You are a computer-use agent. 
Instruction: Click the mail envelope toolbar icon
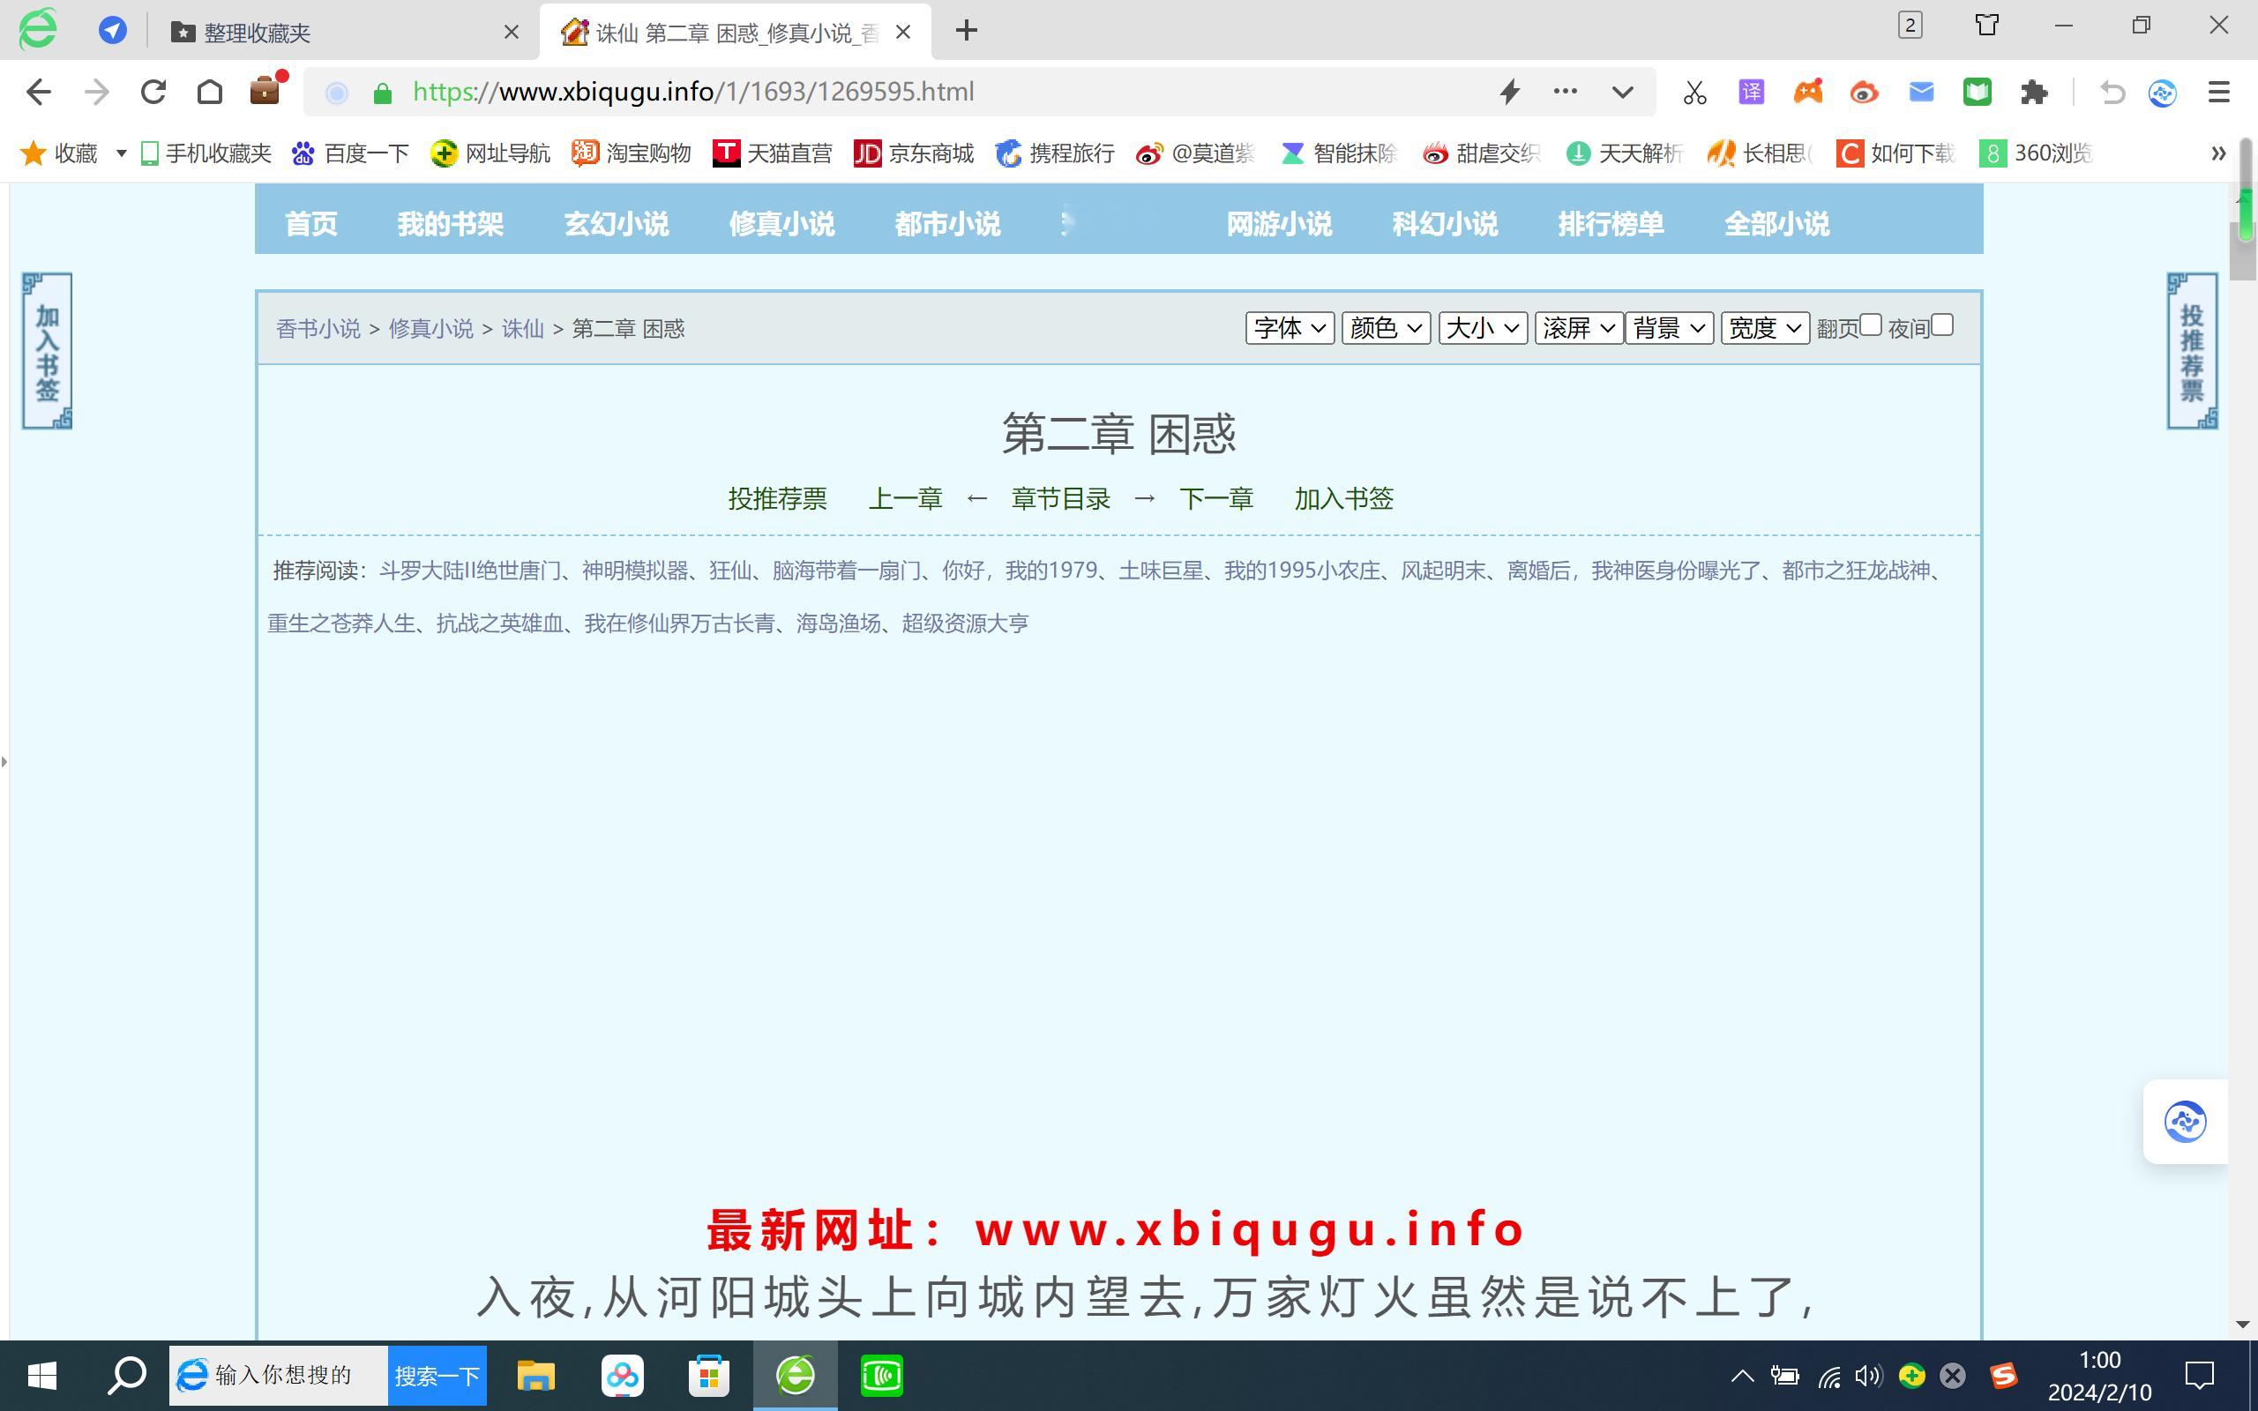pos(1921,92)
